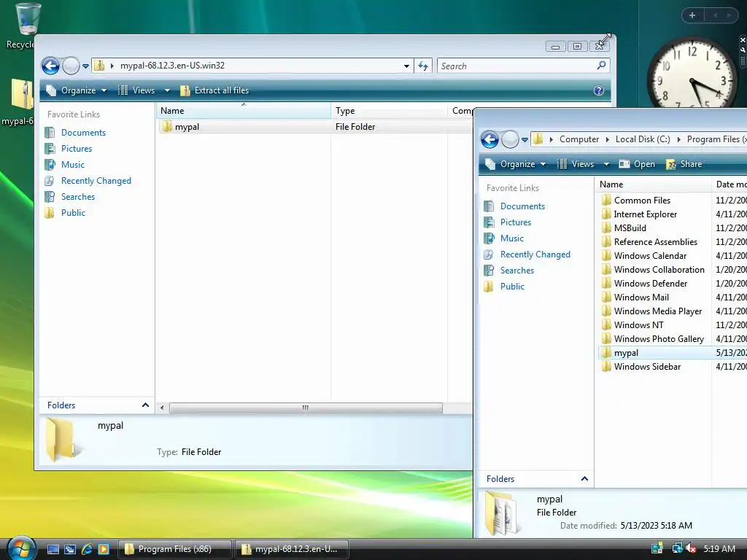The height and width of the screenshot is (560, 747).
Task: Launch Internet Explorer from quick launch
Action: pyautogui.click(x=87, y=550)
